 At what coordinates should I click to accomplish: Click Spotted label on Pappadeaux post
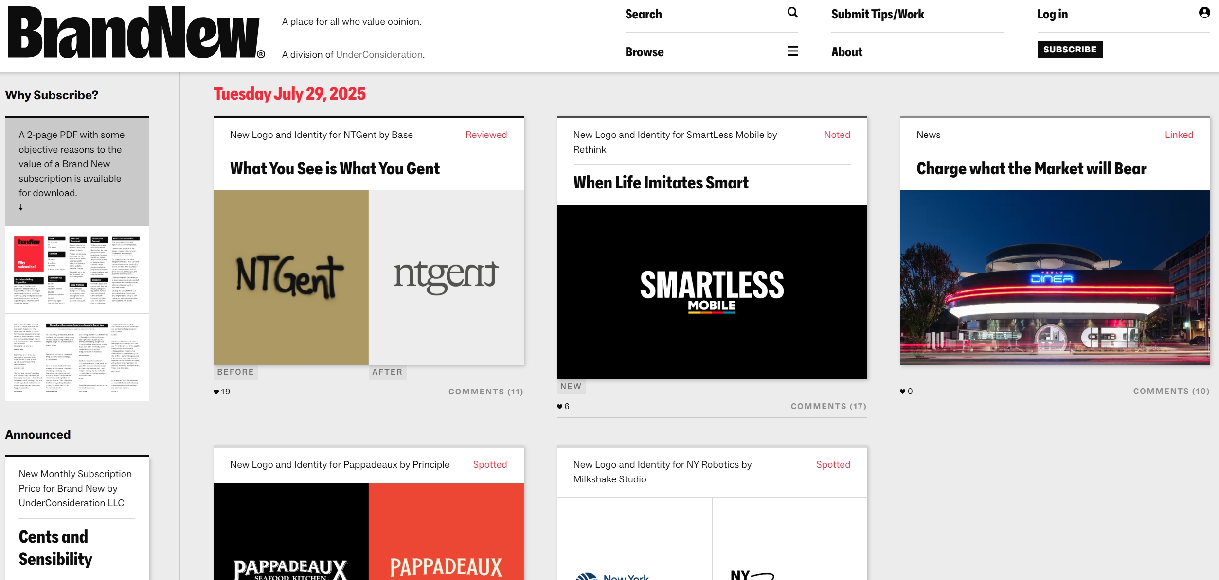pos(490,465)
